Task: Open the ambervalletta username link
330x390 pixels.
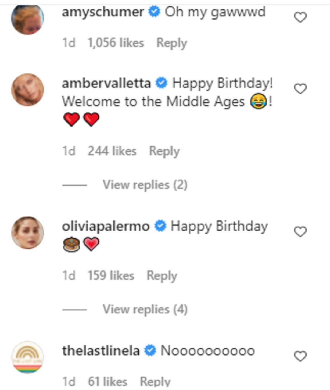Action: tap(106, 83)
